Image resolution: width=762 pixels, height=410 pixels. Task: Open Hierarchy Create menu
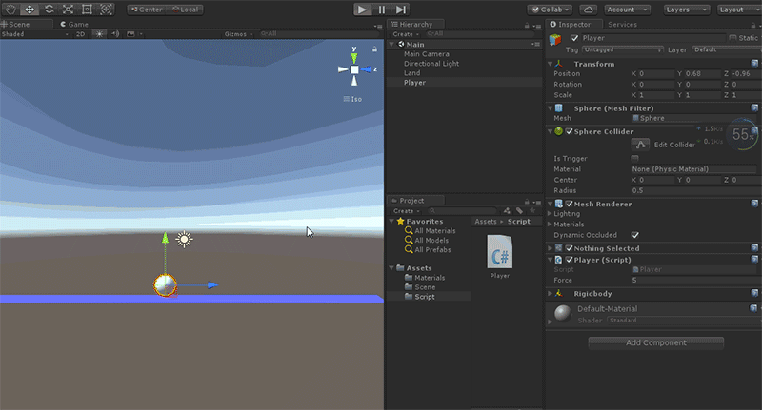coord(406,34)
